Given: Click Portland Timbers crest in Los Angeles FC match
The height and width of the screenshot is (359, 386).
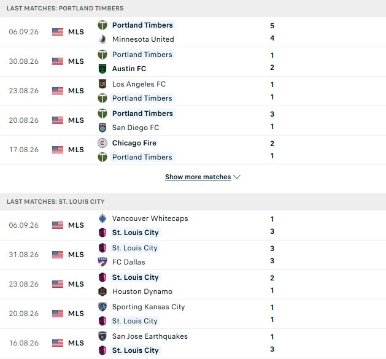Looking at the screenshot, I should [102, 98].
